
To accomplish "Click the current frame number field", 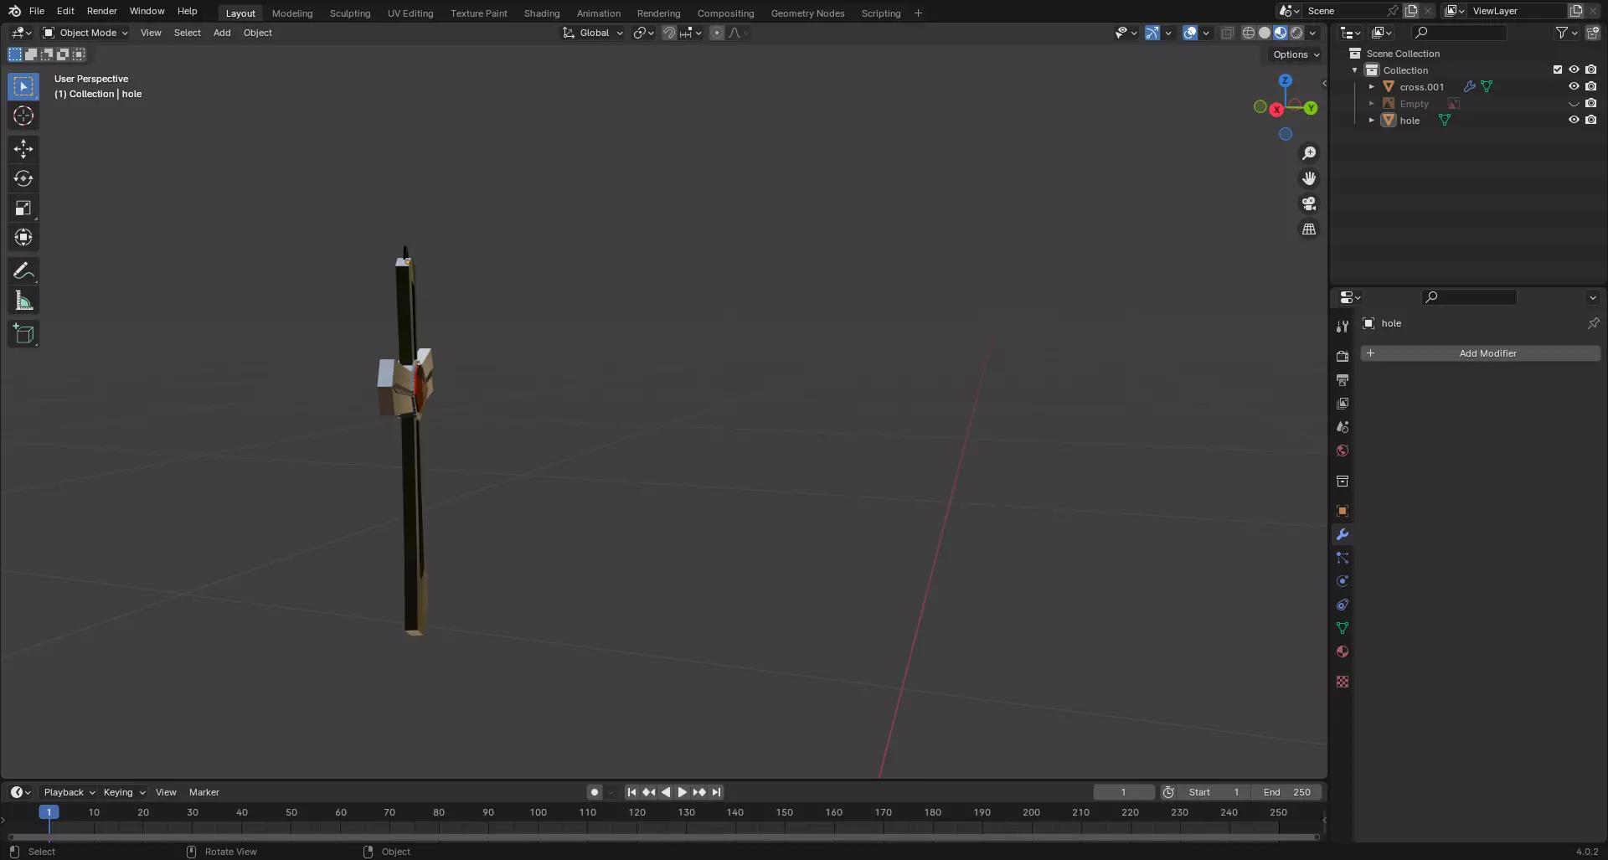I will coord(1124,792).
